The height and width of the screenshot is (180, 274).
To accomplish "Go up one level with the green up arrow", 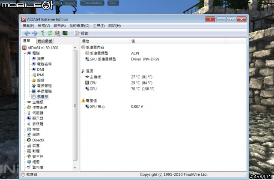I will (x=43, y=33).
